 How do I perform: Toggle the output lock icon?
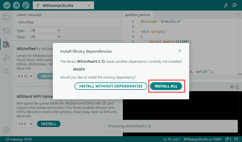pos(237,87)
